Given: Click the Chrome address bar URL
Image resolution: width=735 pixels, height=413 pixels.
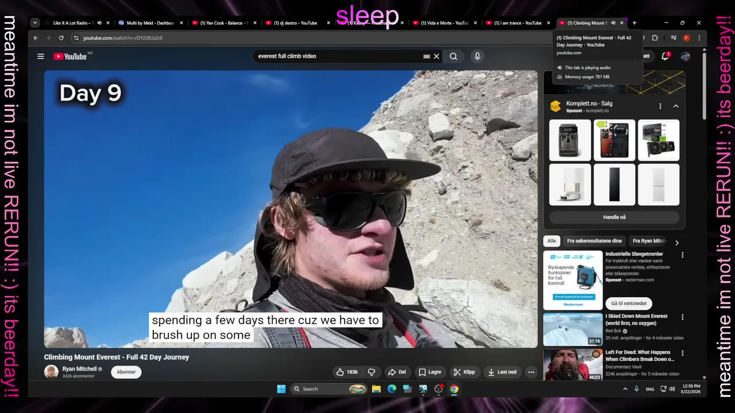Looking at the screenshot, I should click(x=123, y=38).
